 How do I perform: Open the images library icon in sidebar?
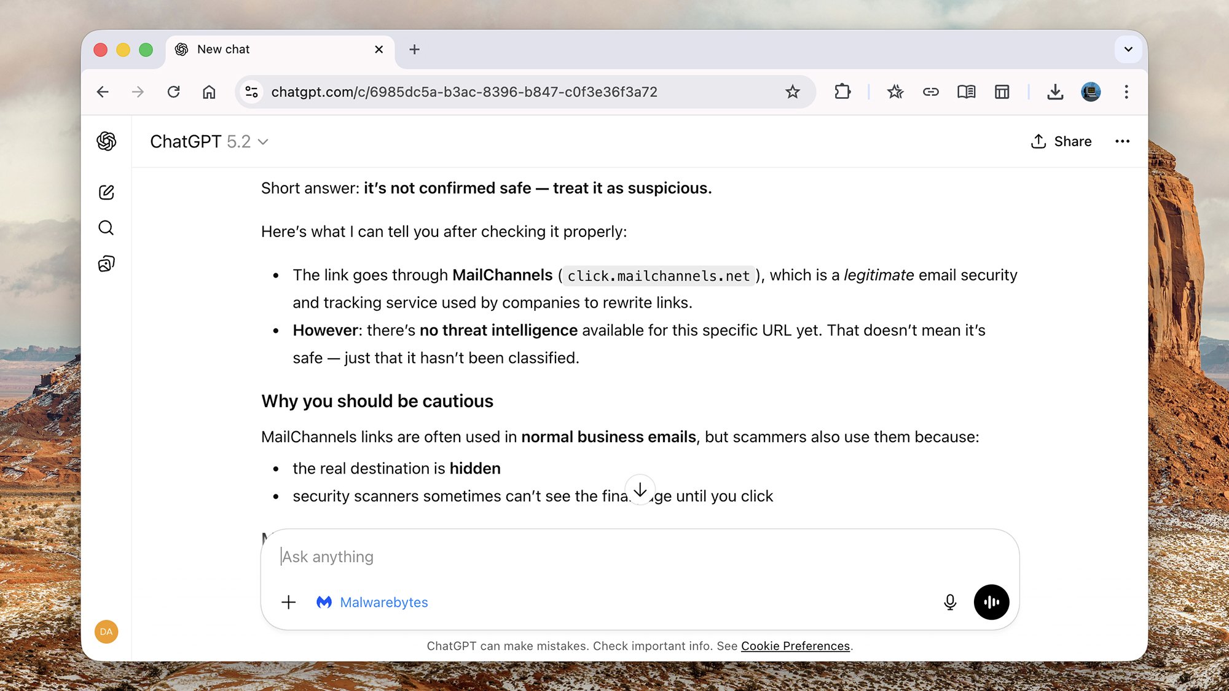click(x=106, y=264)
